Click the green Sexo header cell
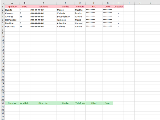Image resolution: width=160 pixels, height=120 pixels. [108, 103]
